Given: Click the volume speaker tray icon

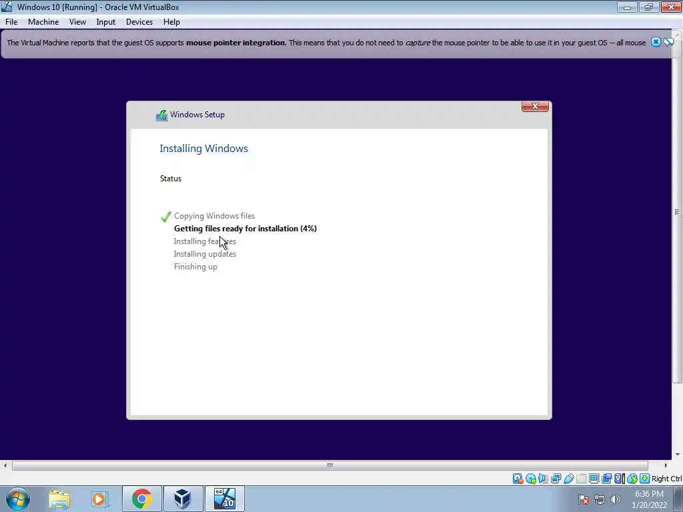Looking at the screenshot, I should pyautogui.click(x=615, y=499).
